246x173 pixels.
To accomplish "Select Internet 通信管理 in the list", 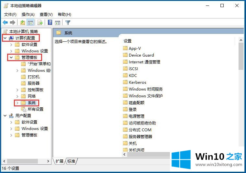I will (144, 62).
